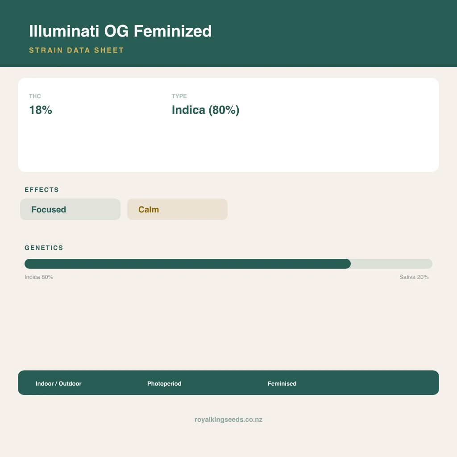Select the Strain Data Sheet subtitle
457x457 pixels.
coord(77,50)
